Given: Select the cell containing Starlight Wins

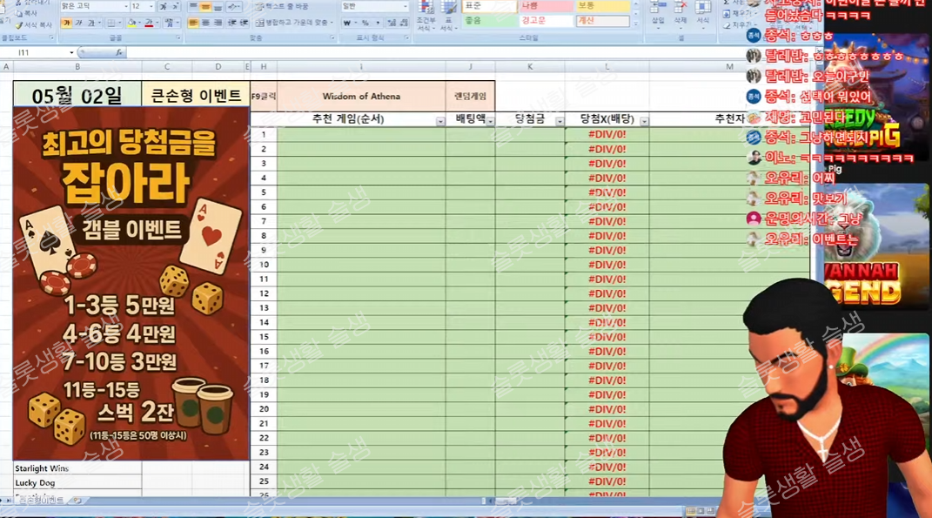Looking at the screenshot, I should [77, 468].
